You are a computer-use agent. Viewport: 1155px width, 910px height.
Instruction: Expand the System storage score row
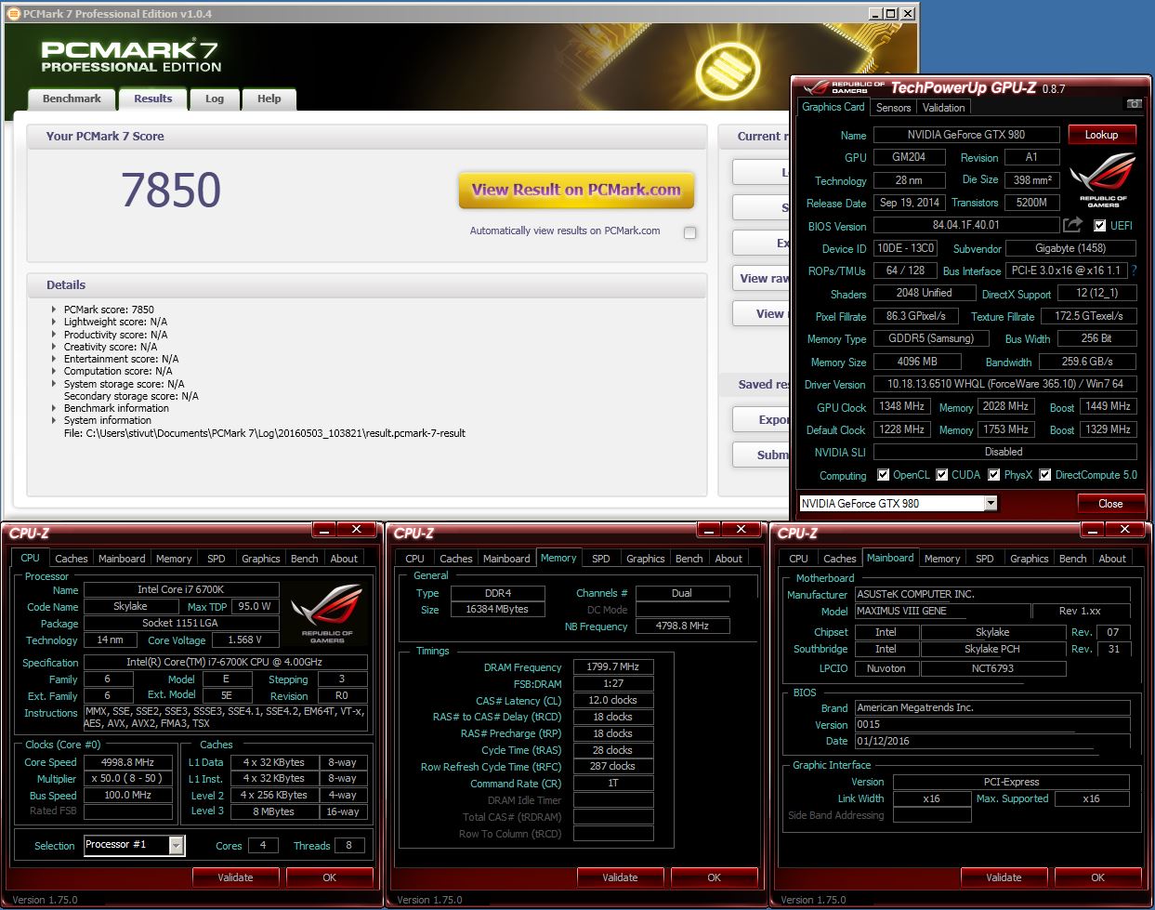tap(54, 384)
